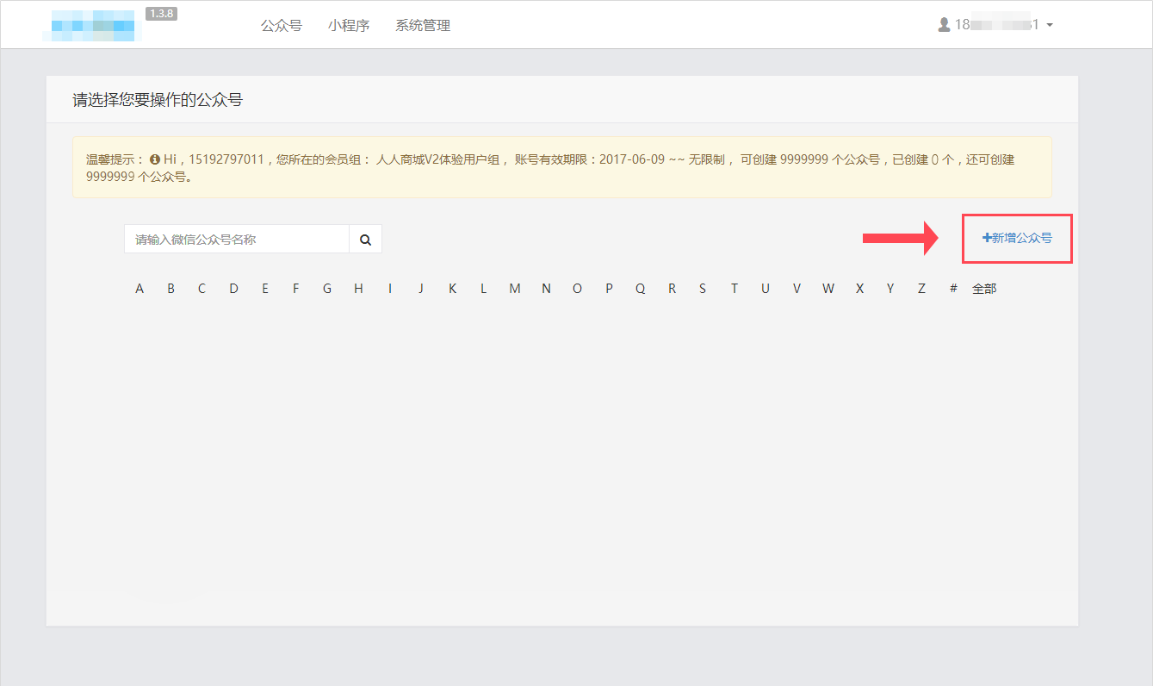Click the 新增公众号 link
1153x686 pixels.
tap(1017, 238)
